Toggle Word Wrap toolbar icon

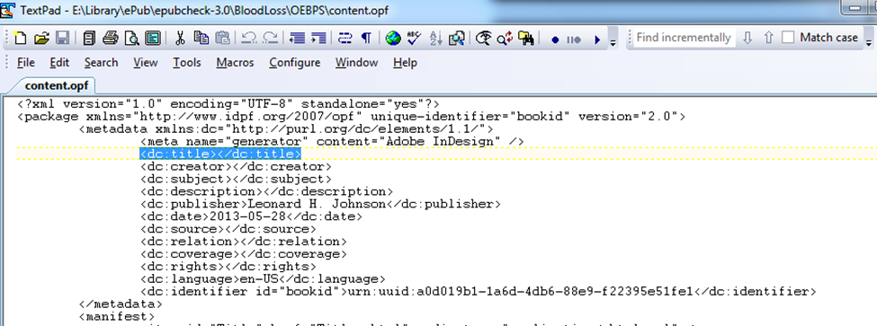coord(345,38)
